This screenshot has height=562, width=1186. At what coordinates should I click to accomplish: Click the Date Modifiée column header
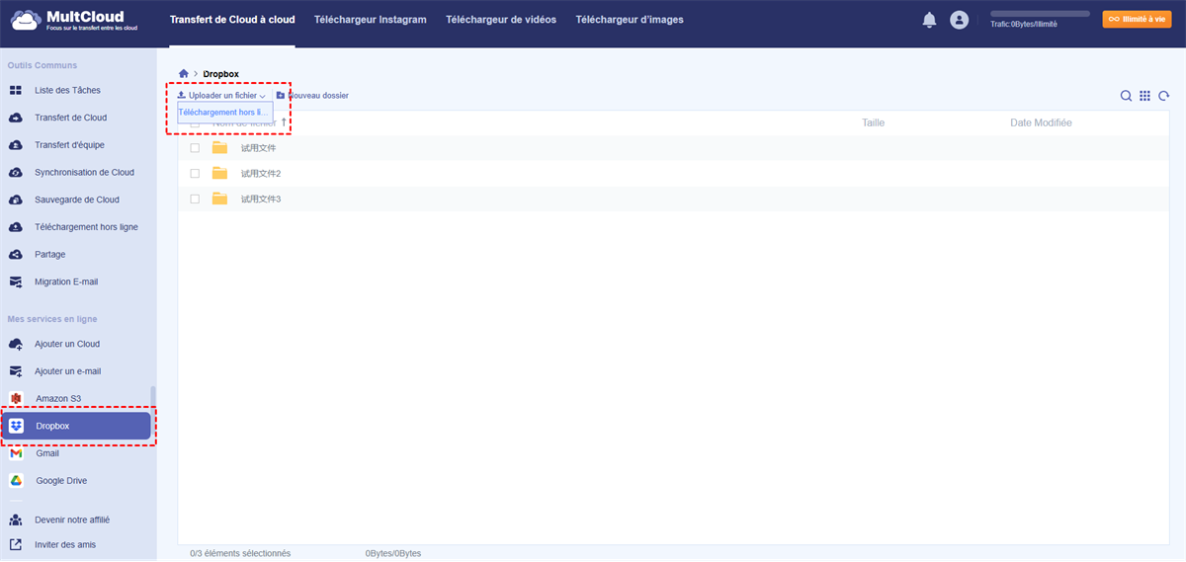point(1041,122)
